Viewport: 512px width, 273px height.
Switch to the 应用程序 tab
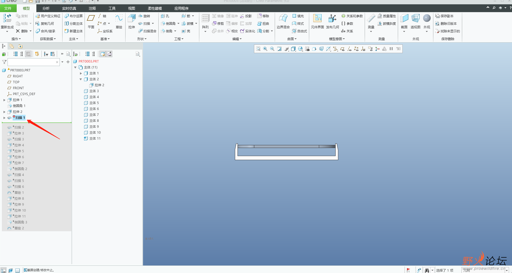(182, 8)
